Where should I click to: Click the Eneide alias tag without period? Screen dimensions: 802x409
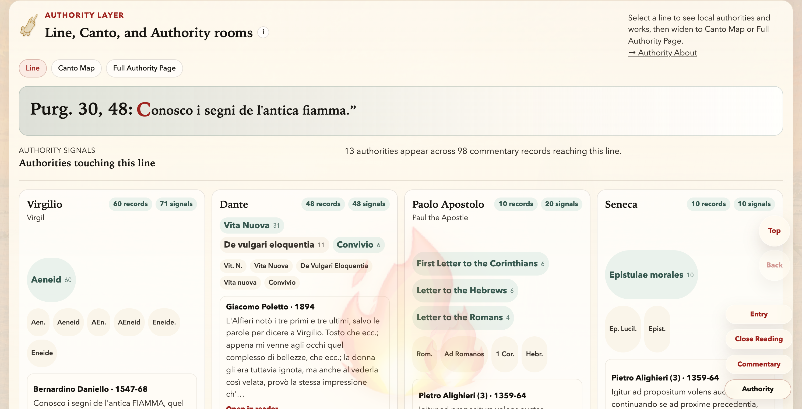click(x=42, y=353)
